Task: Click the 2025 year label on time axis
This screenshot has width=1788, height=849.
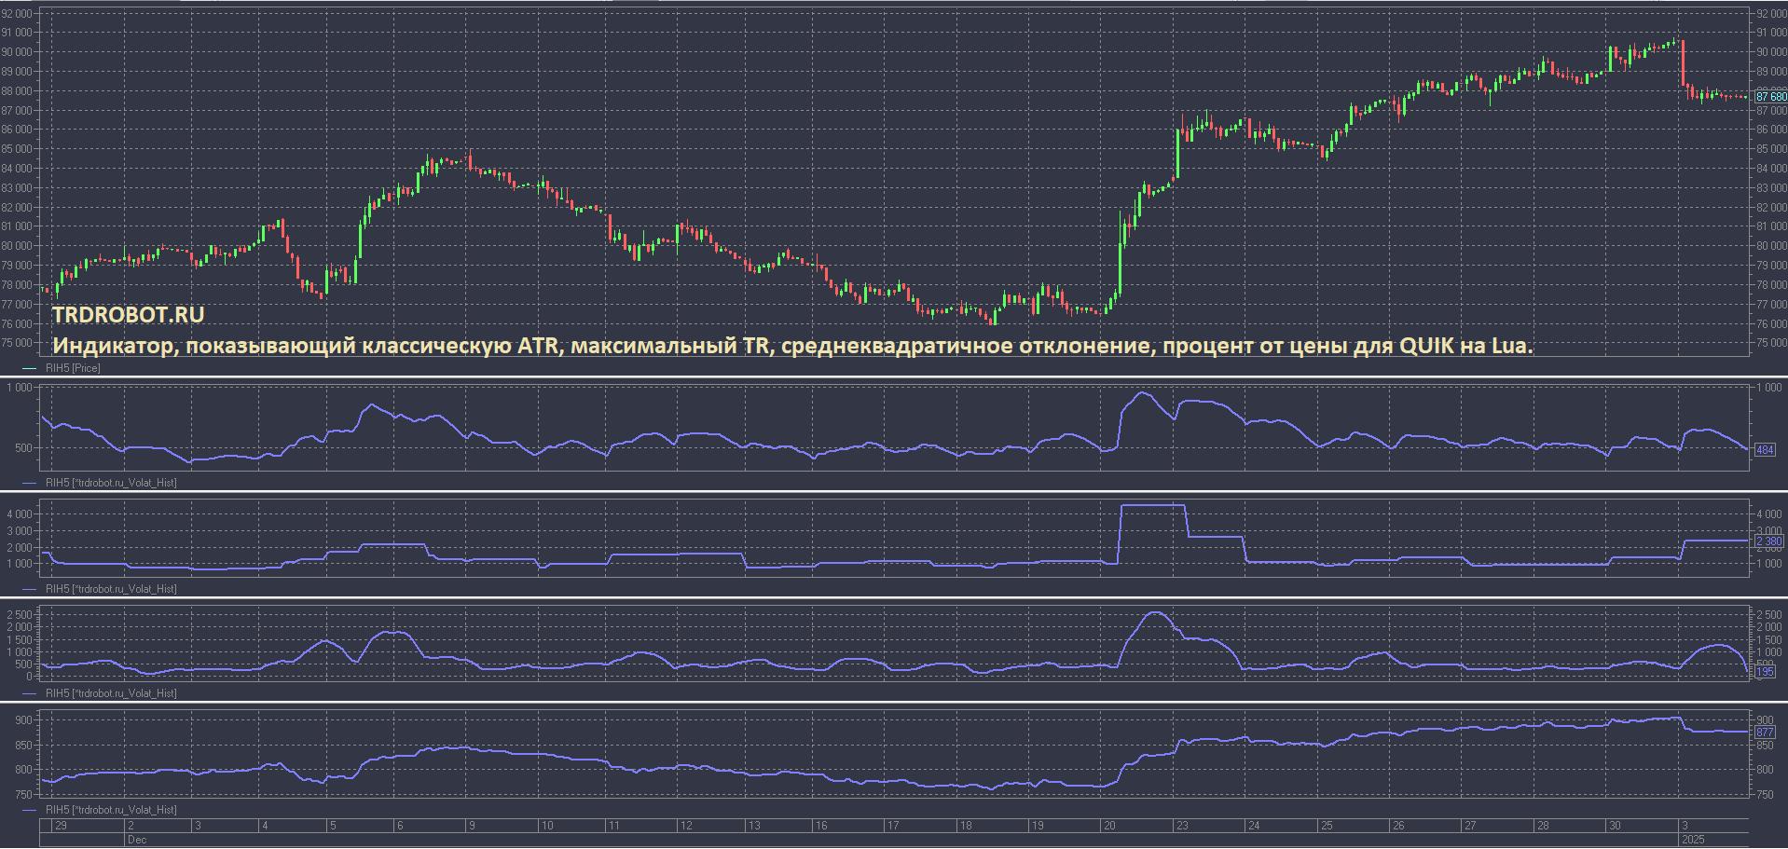Action: [x=1692, y=840]
